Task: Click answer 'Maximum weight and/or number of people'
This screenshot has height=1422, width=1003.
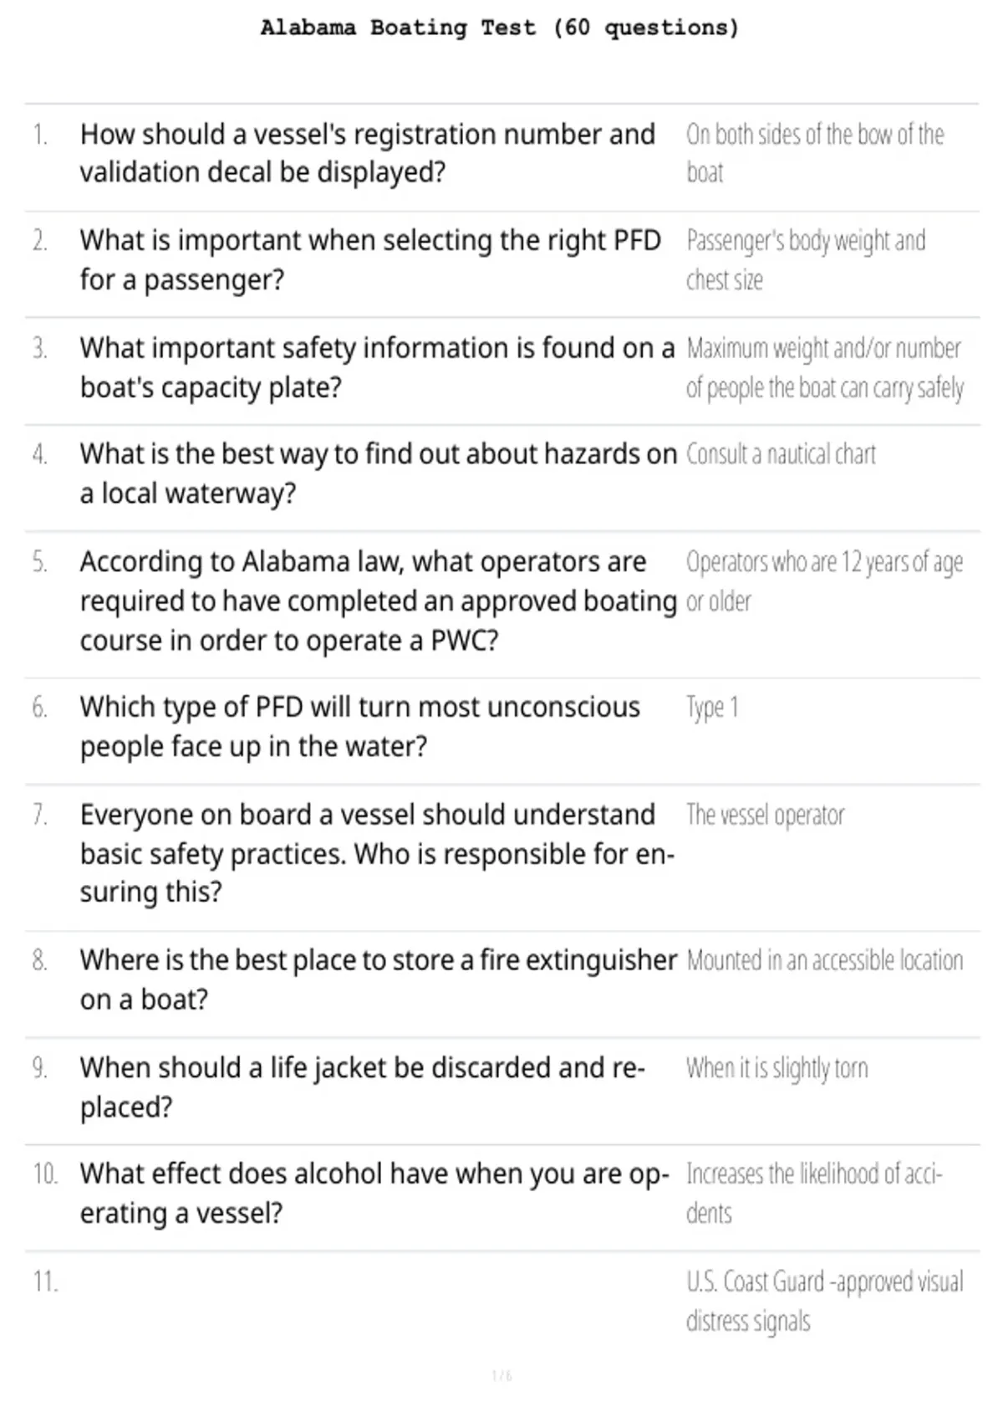Action: 825,368
